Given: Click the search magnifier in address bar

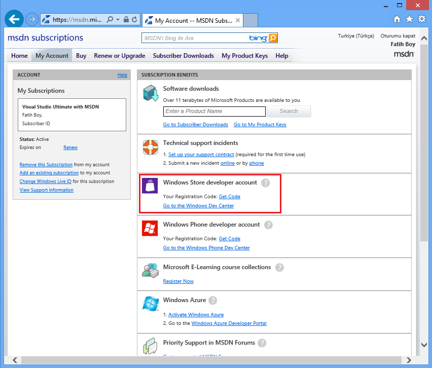Looking at the screenshot, I should coord(110,20).
